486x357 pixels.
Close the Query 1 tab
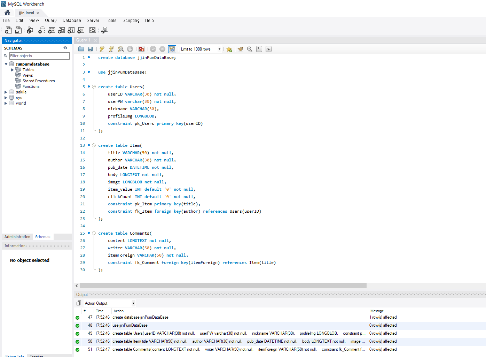[x=95, y=41]
